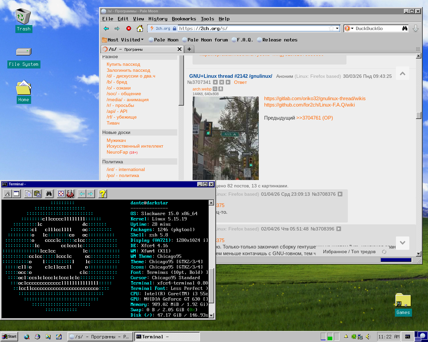Expand Most Visited bookmarks dropdown

pos(123,40)
